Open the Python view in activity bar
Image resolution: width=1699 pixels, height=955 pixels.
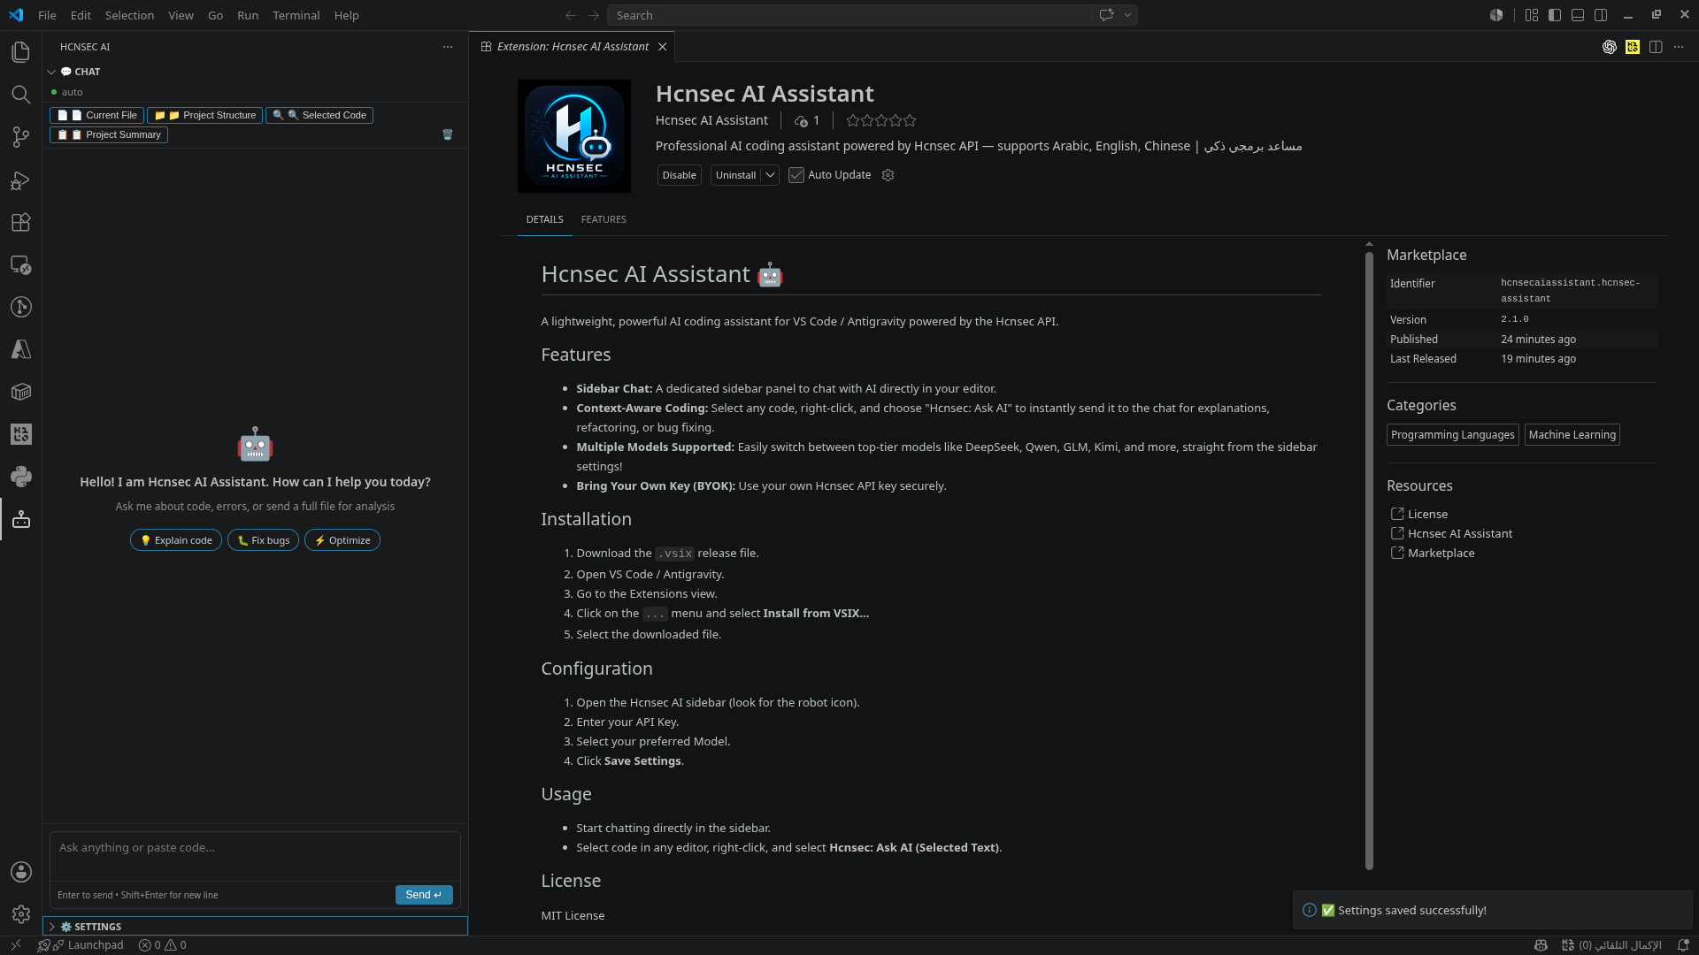(x=21, y=477)
